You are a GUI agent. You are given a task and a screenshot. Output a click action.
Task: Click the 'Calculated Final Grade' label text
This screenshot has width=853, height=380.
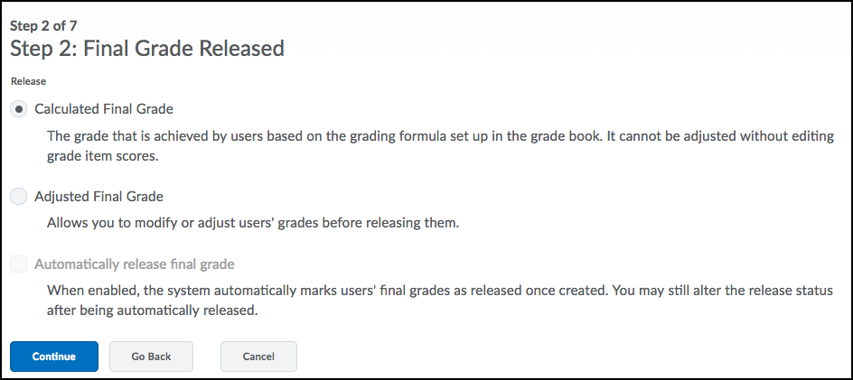(x=104, y=109)
